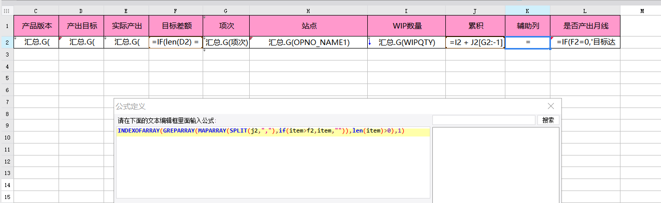Click the 产出目标 header cell
The width and height of the screenshot is (661, 203).
pos(81,26)
